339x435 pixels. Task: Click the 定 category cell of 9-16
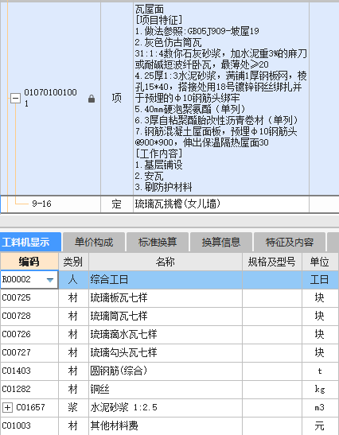(x=117, y=204)
